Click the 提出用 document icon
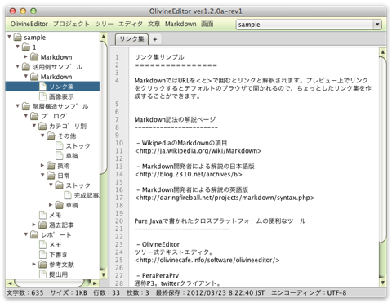This screenshot has width=392, height=303. (x=42, y=274)
